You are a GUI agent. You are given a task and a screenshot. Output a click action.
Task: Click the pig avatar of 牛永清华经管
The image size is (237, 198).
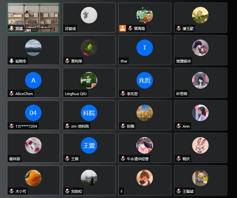pos(145,145)
